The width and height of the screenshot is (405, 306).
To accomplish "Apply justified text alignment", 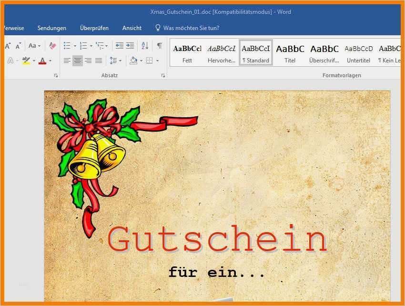I will (98, 61).
